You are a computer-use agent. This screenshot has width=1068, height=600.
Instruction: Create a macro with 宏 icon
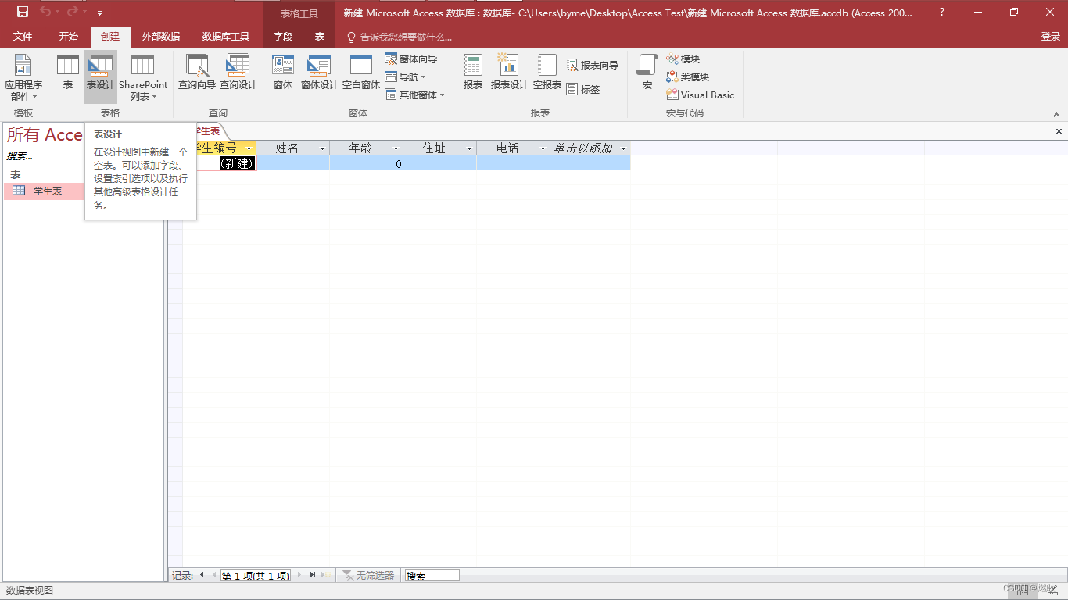coord(647,73)
